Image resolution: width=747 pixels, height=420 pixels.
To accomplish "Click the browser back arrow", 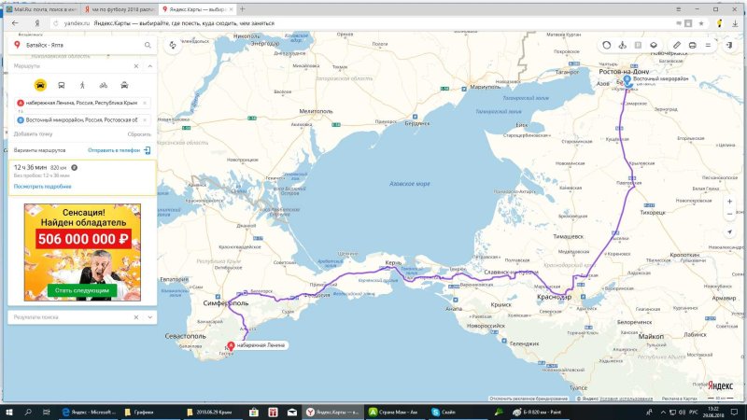I will (15, 22).
